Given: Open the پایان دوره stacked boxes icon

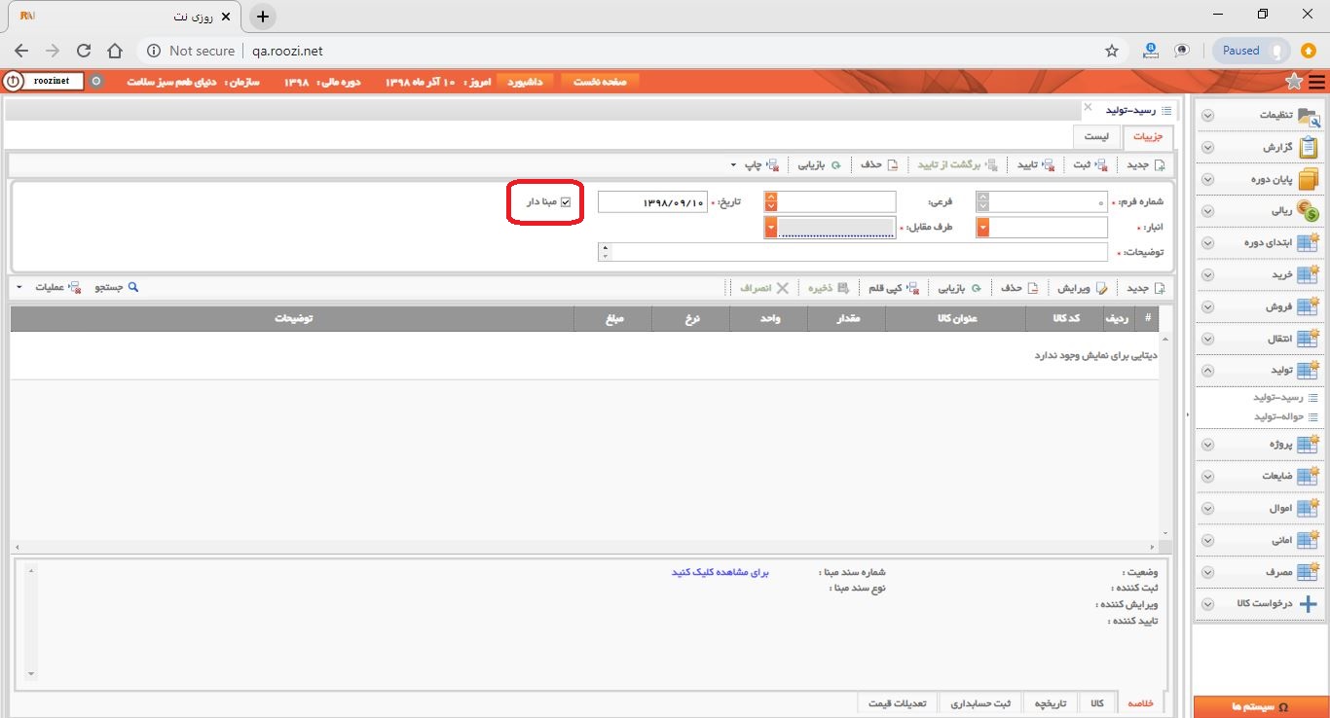Looking at the screenshot, I should 1309,180.
